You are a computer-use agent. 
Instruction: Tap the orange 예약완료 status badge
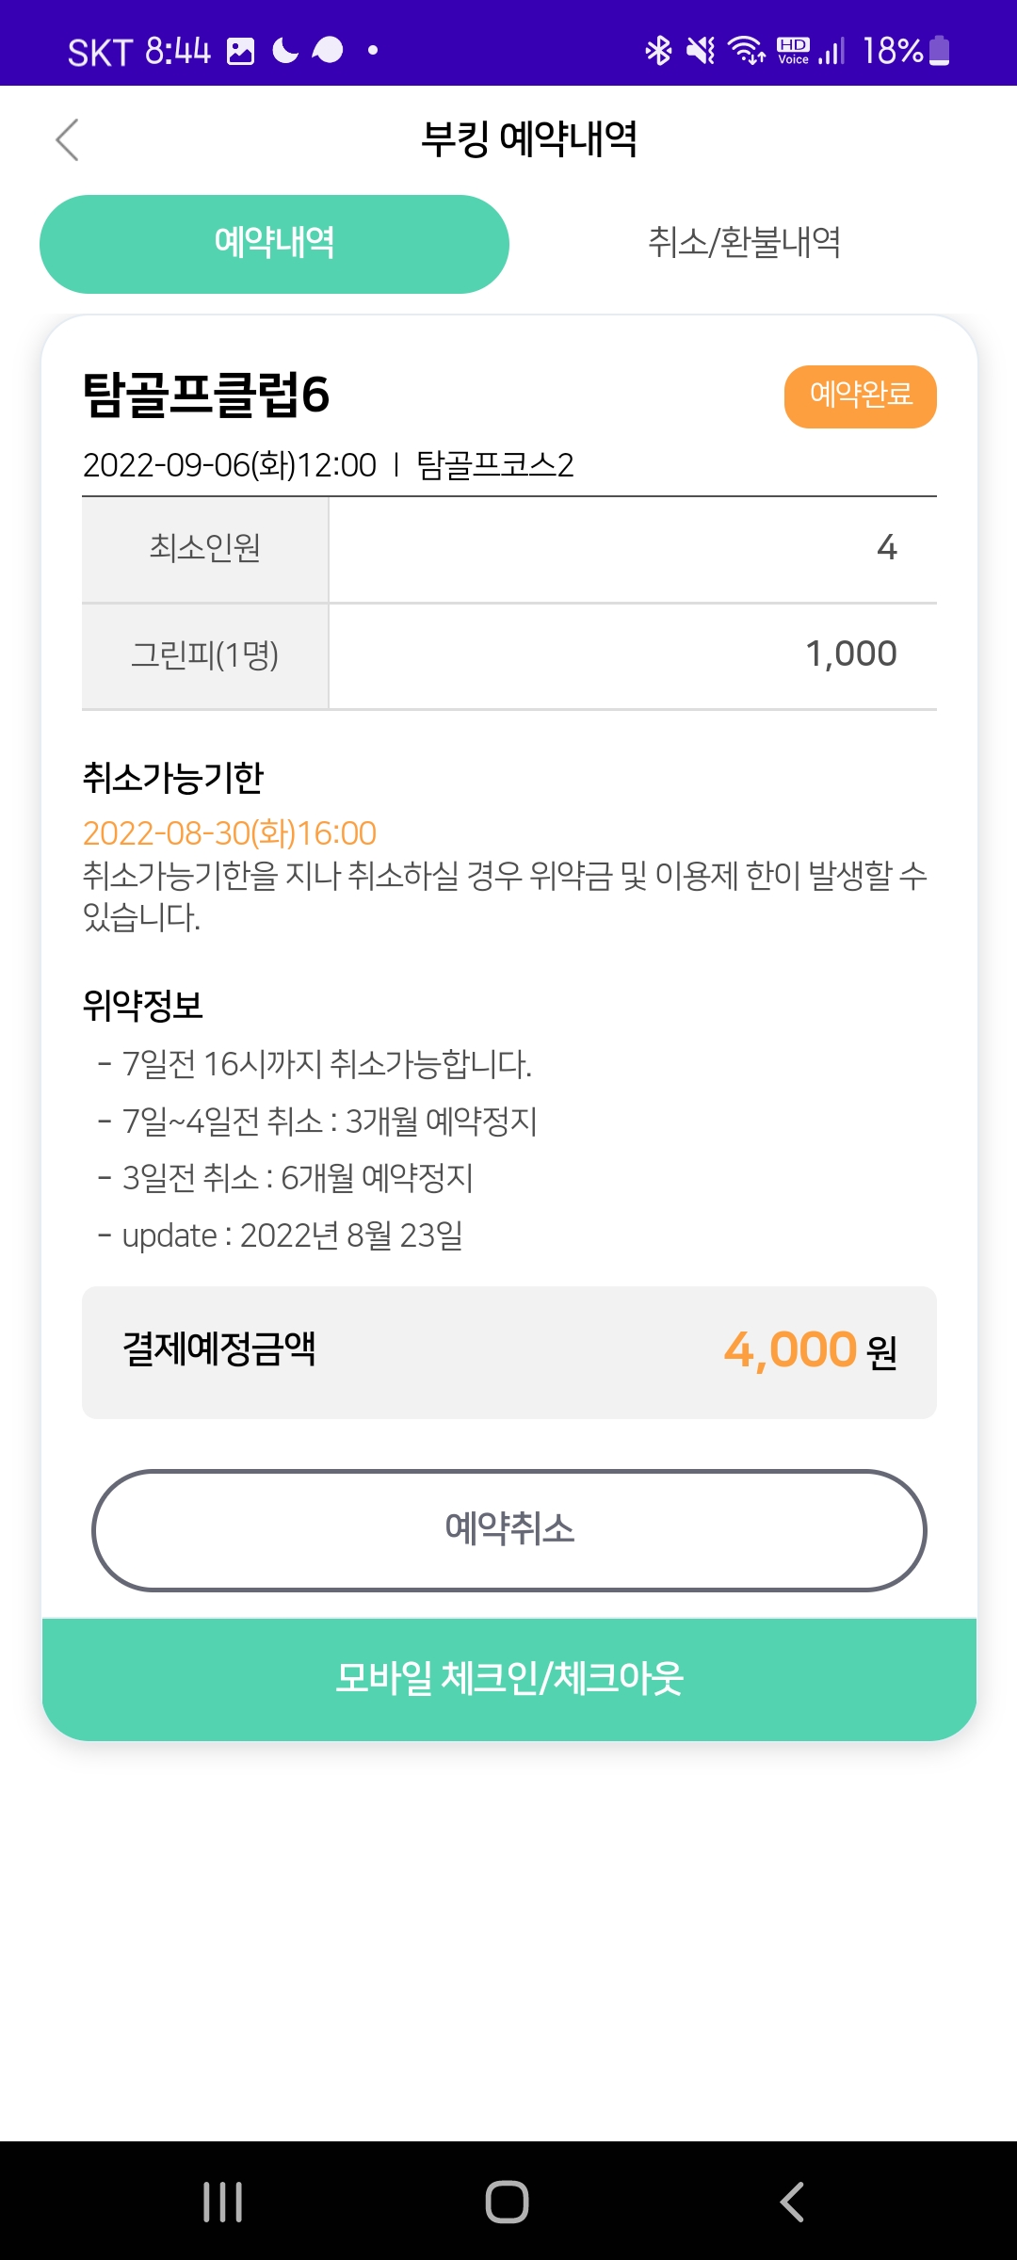tap(860, 396)
